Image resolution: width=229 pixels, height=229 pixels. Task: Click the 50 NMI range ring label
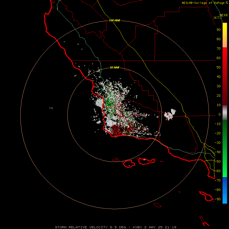pos(114,67)
